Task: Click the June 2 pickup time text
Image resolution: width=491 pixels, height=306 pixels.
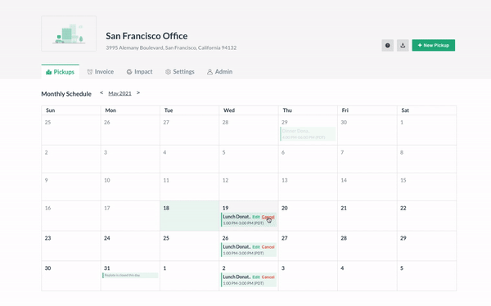Action: click(243, 283)
